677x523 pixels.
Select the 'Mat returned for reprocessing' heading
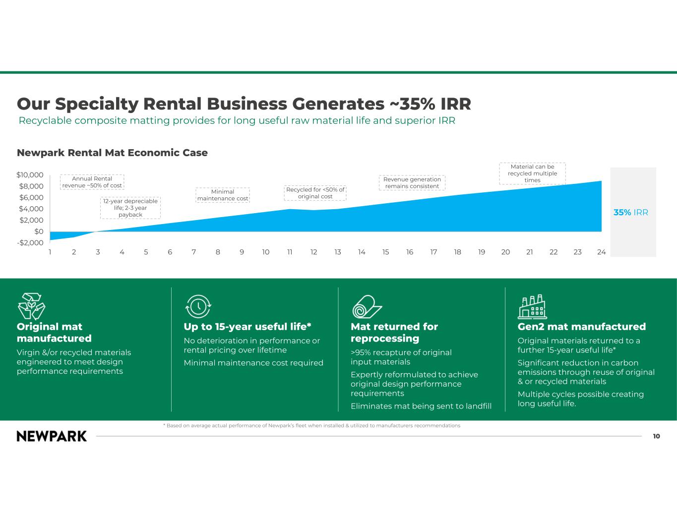[x=394, y=332]
